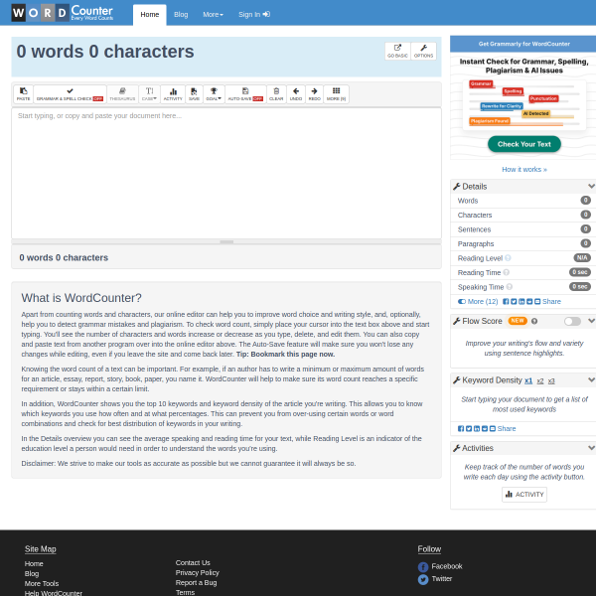Open the More dropdown in the navbar

[213, 15]
